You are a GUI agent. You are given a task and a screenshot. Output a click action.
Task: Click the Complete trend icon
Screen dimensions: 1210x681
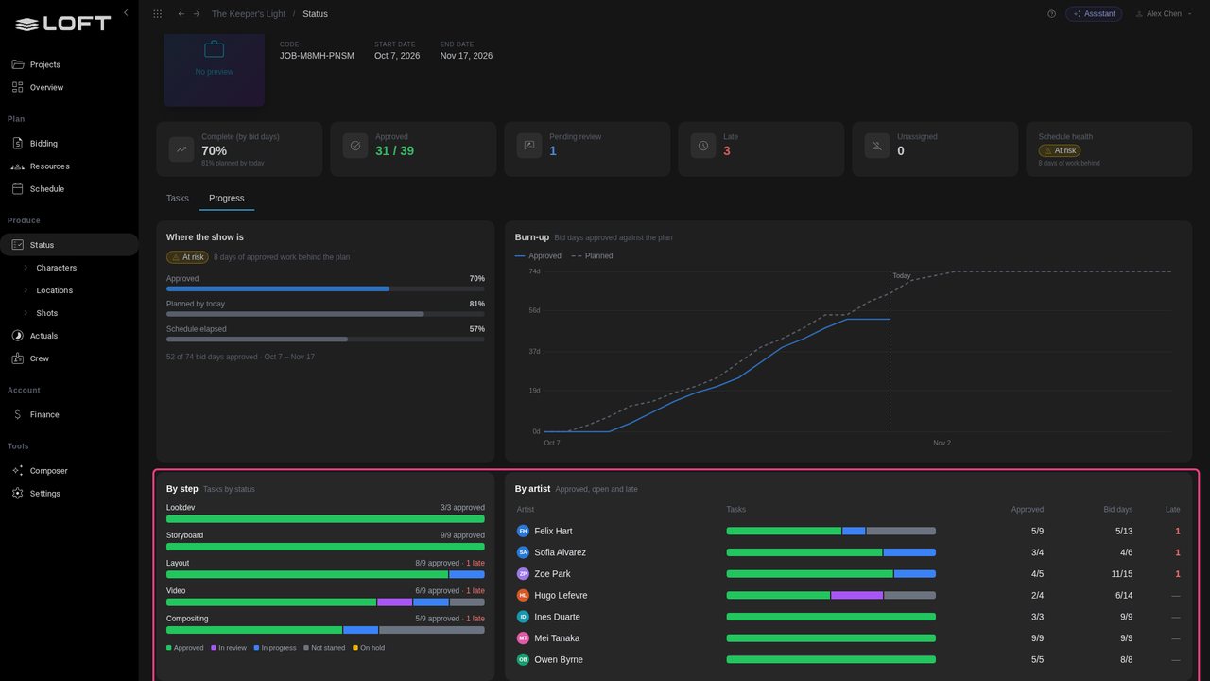pos(181,149)
